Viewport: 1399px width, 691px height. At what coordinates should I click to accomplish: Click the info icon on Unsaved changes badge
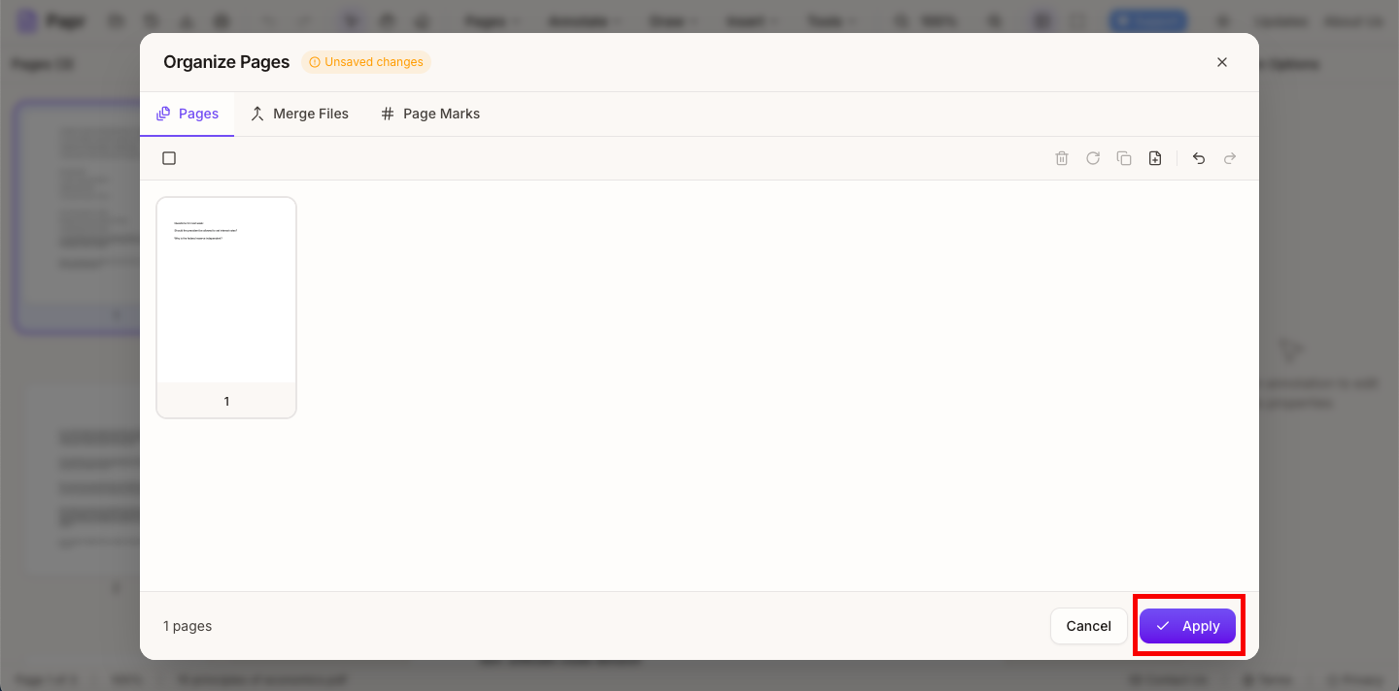click(313, 61)
